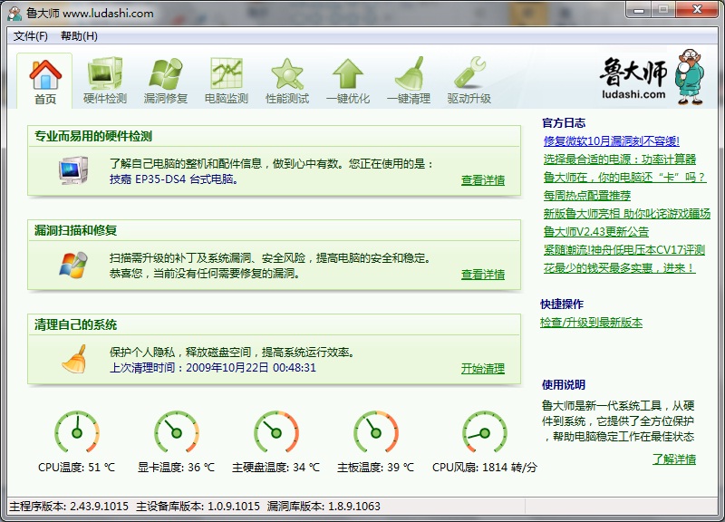Viewport: 725px width, 522px height.
Task: Open the 一键优化 one-click optimize icon
Action: (x=348, y=73)
